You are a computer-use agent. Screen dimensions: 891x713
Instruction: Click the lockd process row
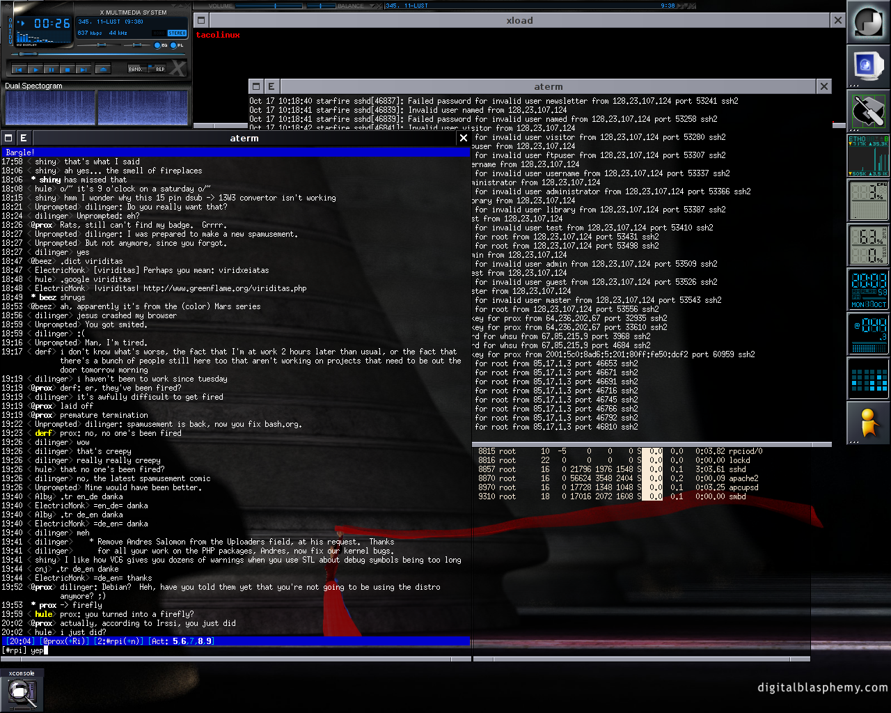coord(614,460)
